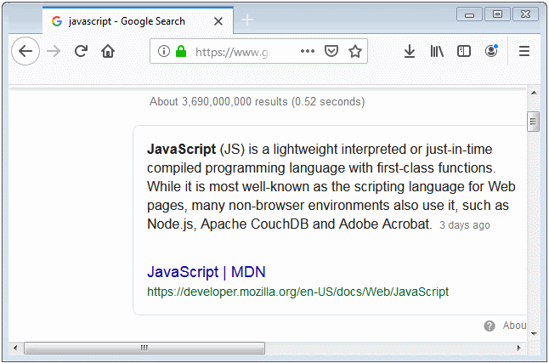Click the About featured snippets link
The width and height of the screenshot is (549, 363).
[x=514, y=326]
